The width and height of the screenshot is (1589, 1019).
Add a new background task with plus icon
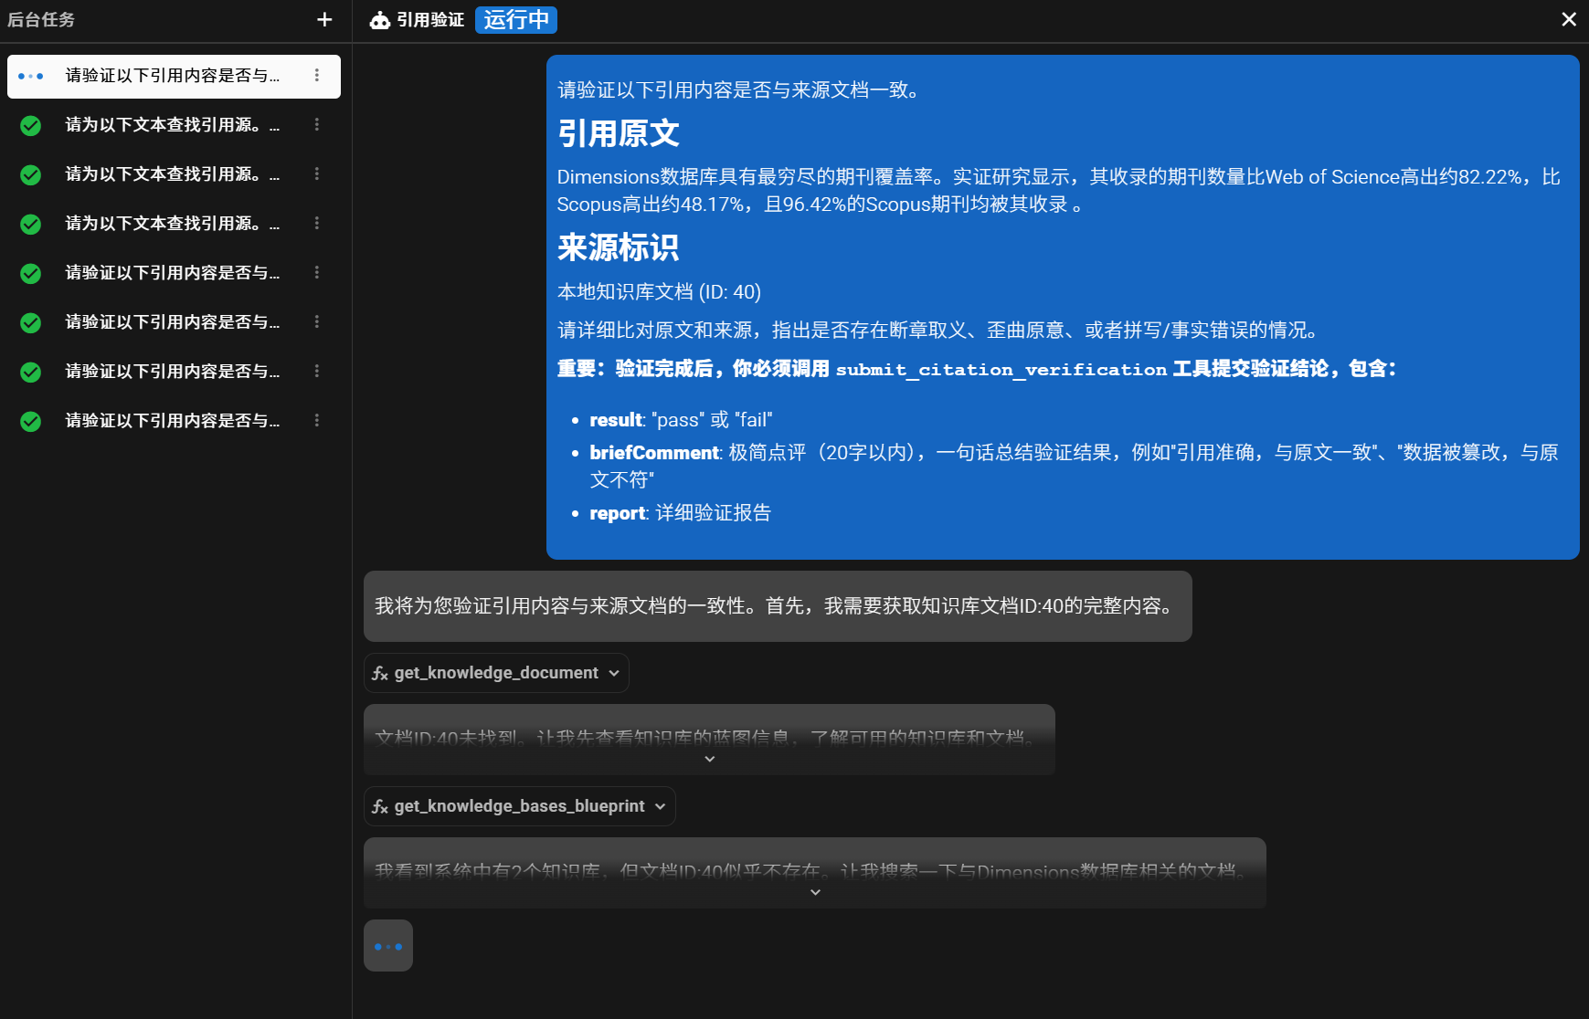[323, 19]
